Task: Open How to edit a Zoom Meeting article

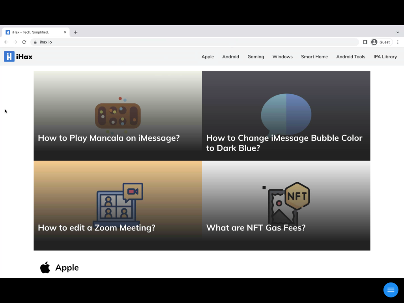Action: pyautogui.click(x=97, y=228)
